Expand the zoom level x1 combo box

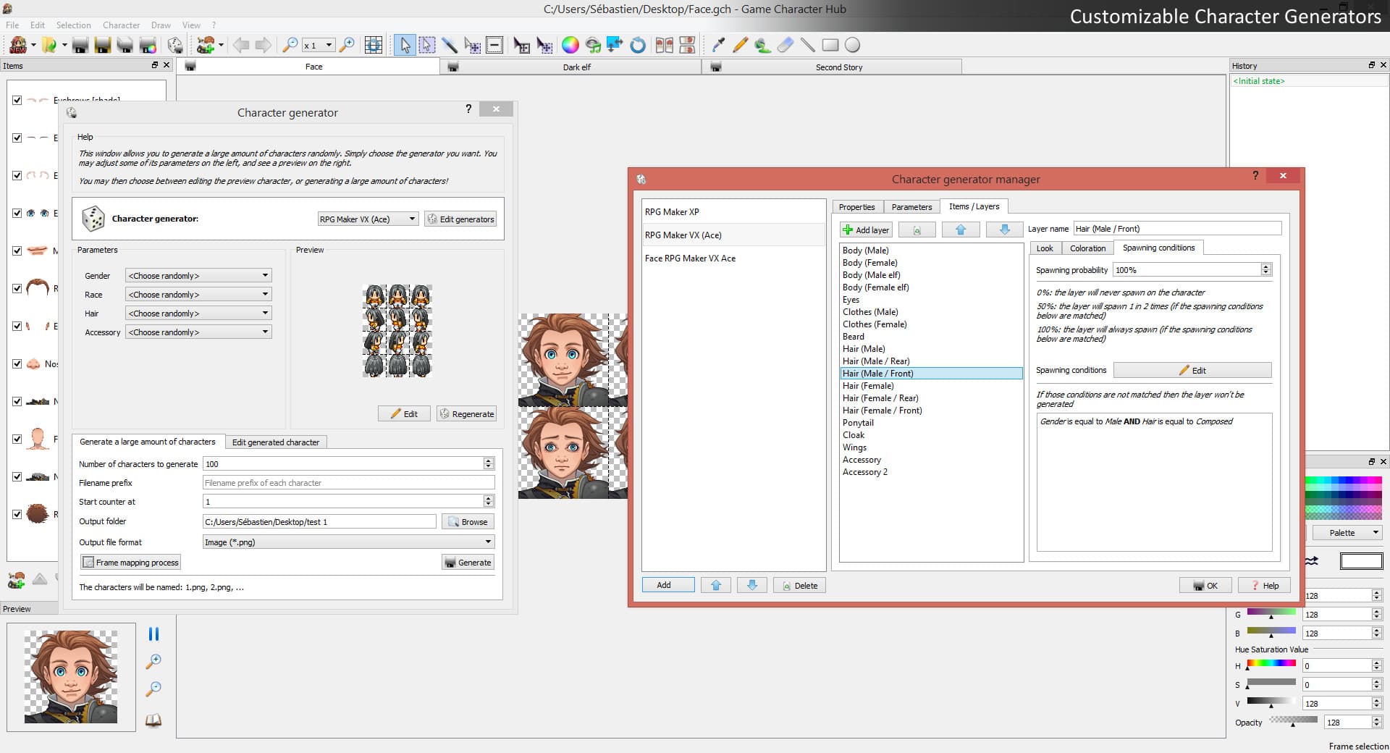click(x=329, y=45)
